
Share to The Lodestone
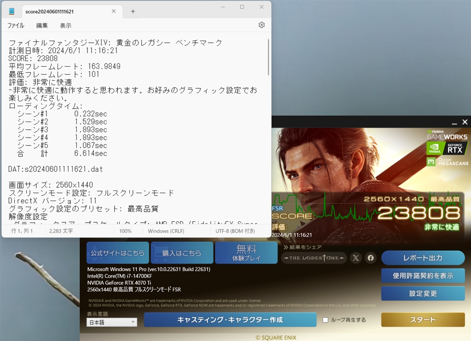314,258
